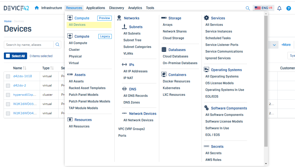Open VPC (VRF Groups) entry
The height and width of the screenshot is (167, 295).
pyautogui.click(x=132, y=129)
